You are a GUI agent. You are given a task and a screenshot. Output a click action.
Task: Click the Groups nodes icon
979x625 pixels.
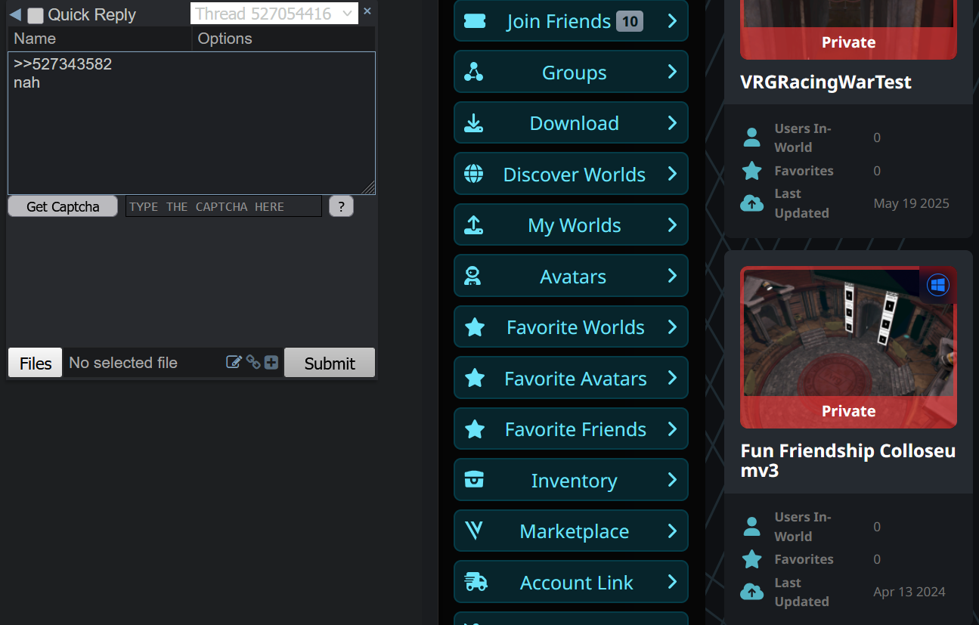click(474, 72)
